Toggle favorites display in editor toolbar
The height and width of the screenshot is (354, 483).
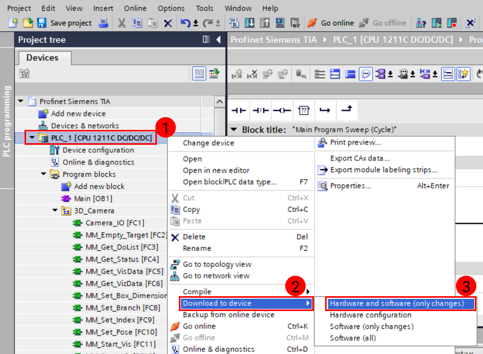pos(463,74)
